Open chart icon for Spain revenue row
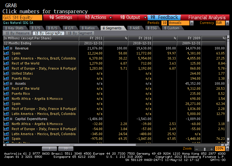The width and height of the screenshot is (232, 166). click(x=6, y=53)
